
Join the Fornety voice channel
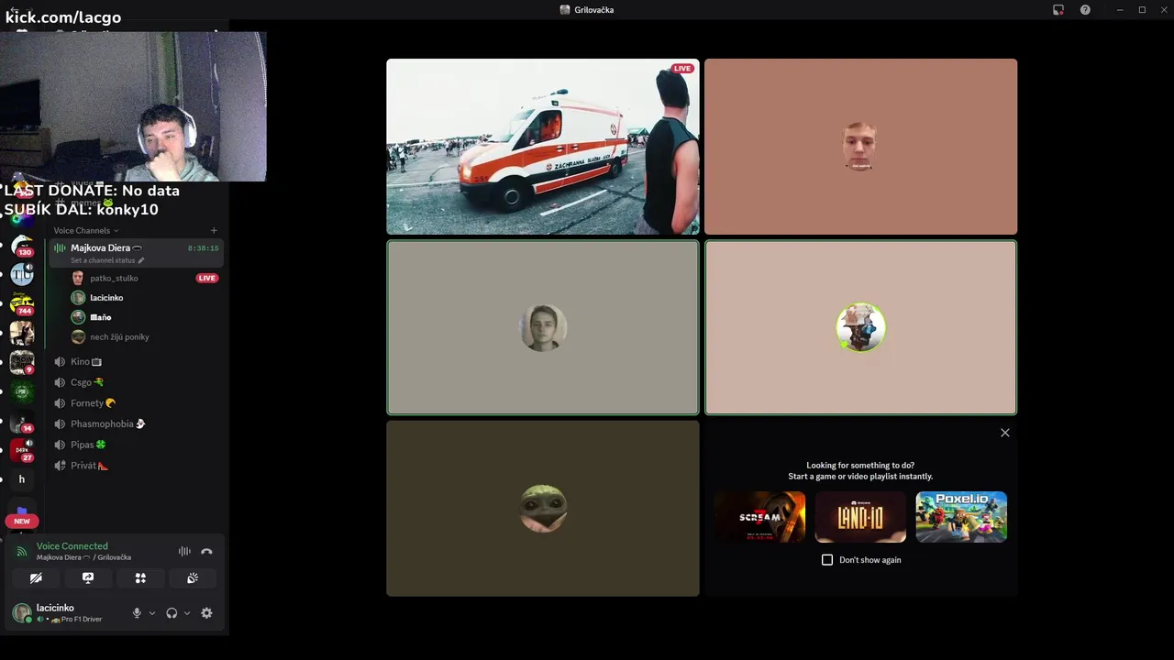pyautogui.click(x=135, y=403)
